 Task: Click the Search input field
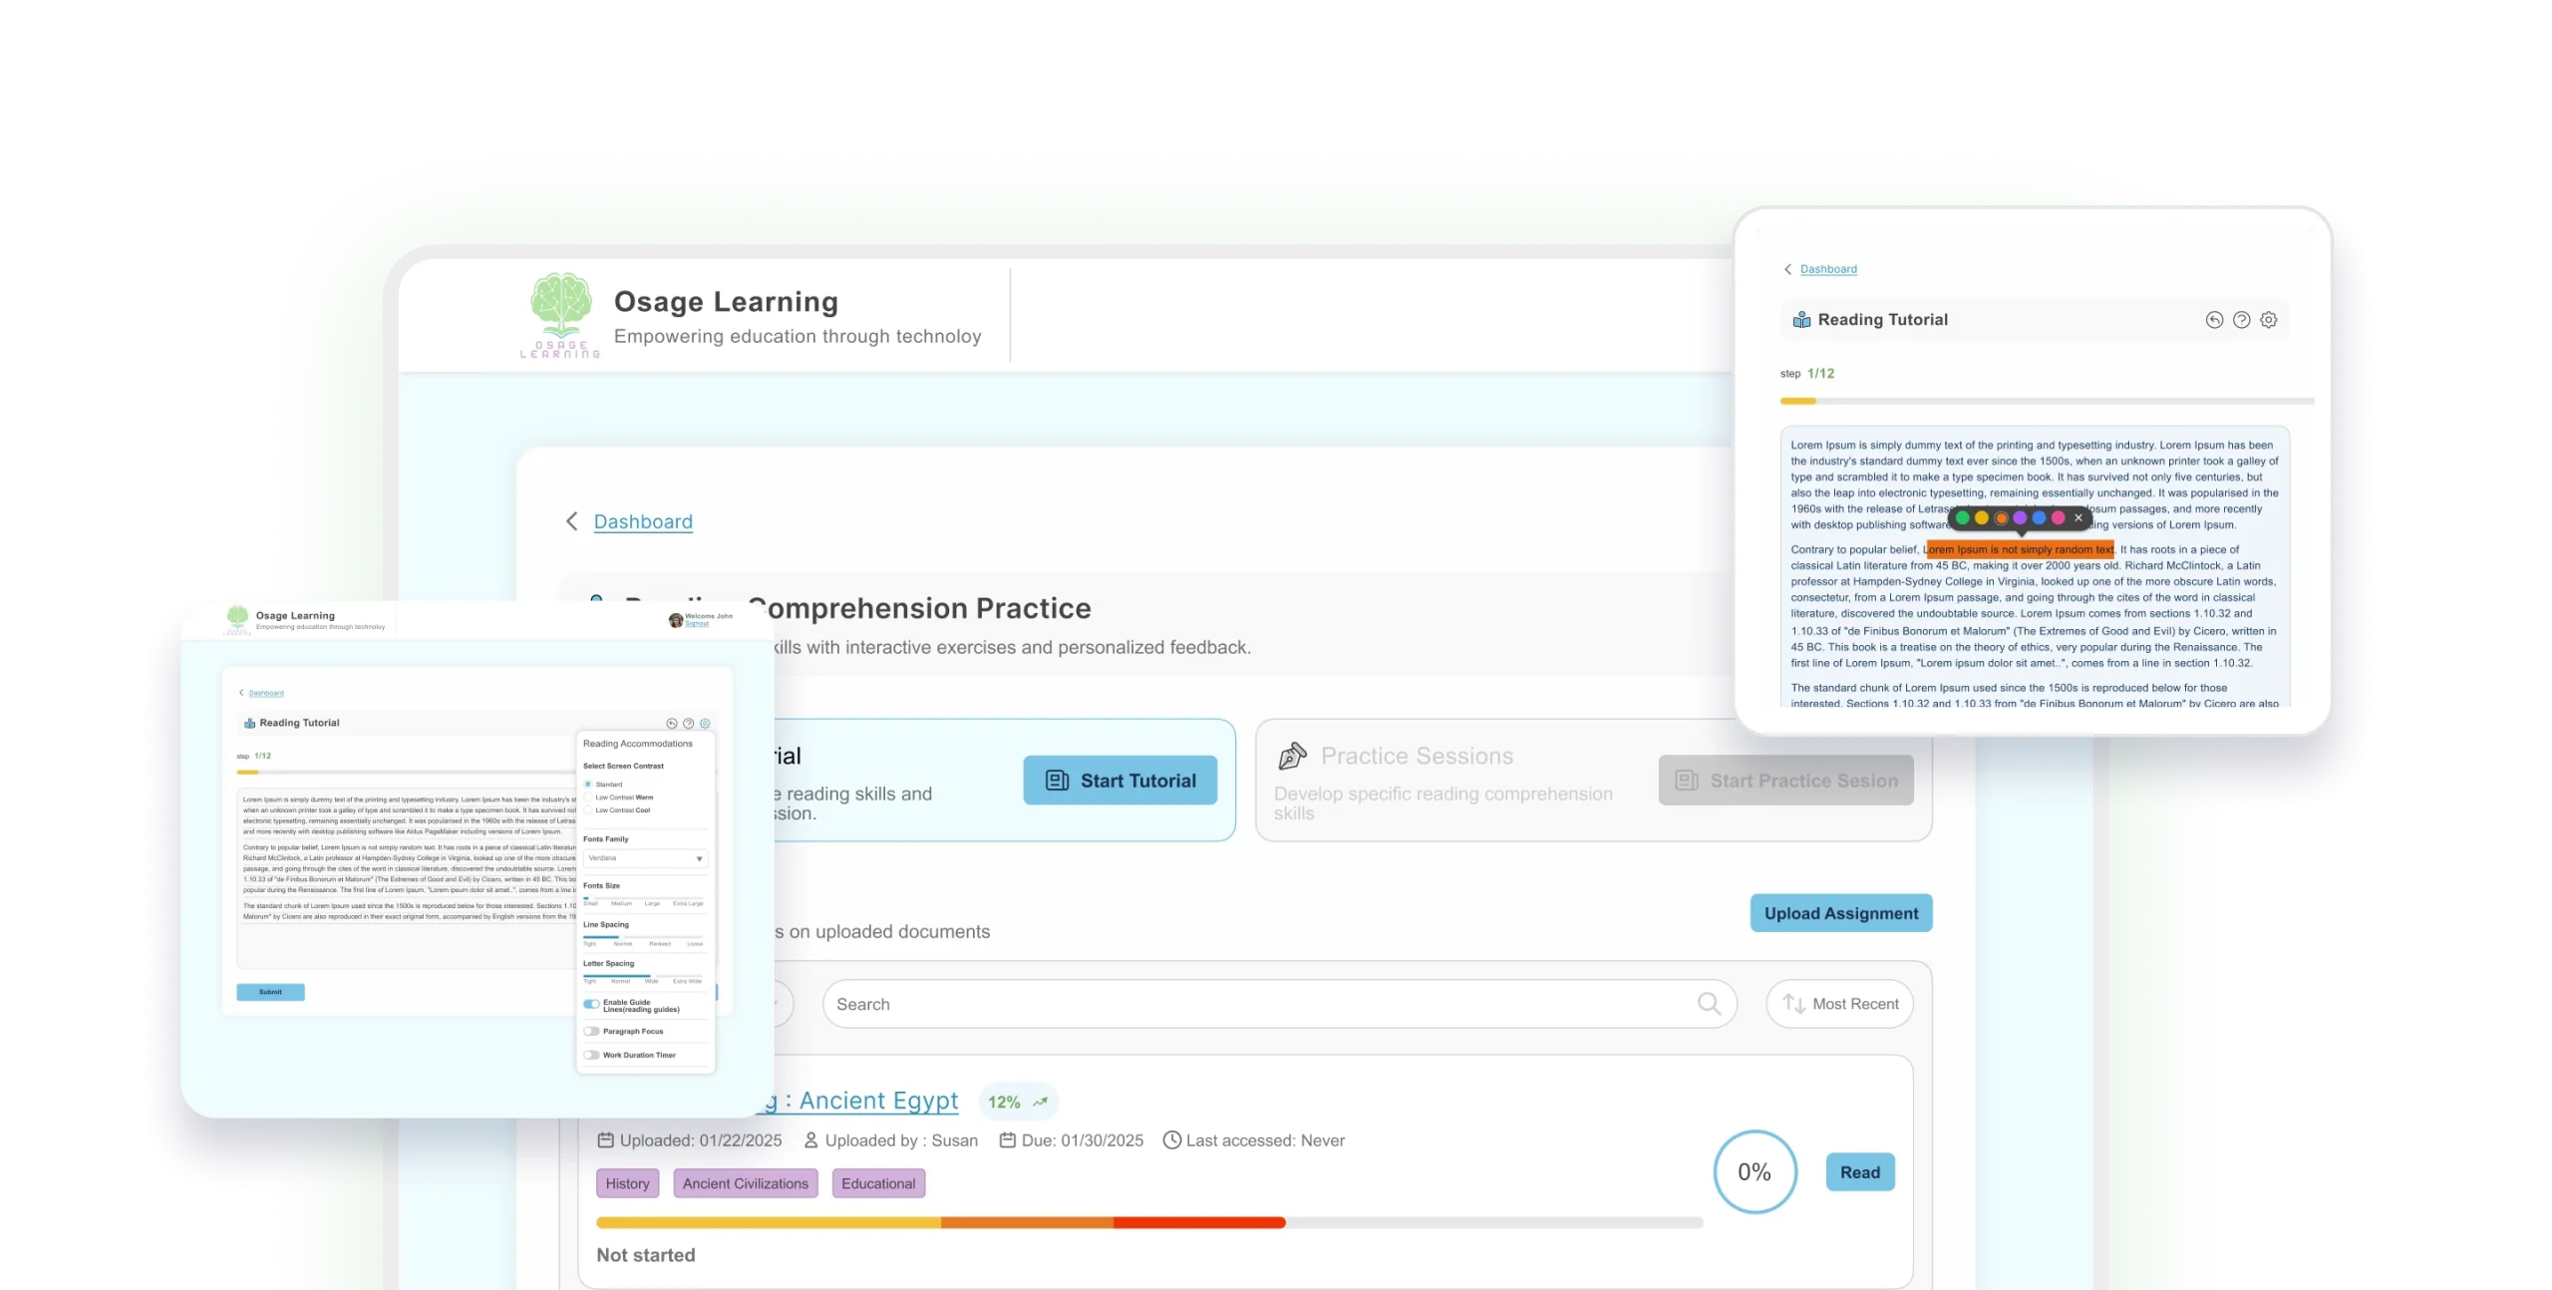click(x=1256, y=1004)
